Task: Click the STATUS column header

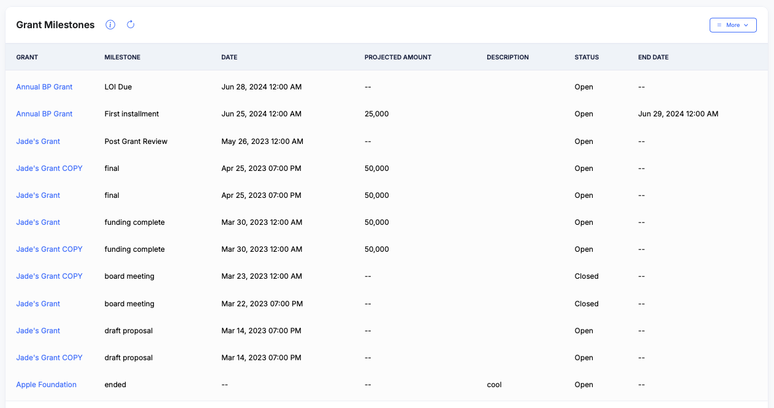Action: 586,57
